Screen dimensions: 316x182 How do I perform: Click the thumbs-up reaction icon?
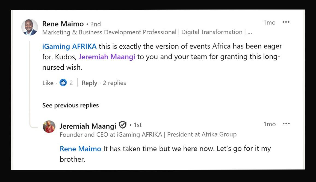[x=63, y=82]
